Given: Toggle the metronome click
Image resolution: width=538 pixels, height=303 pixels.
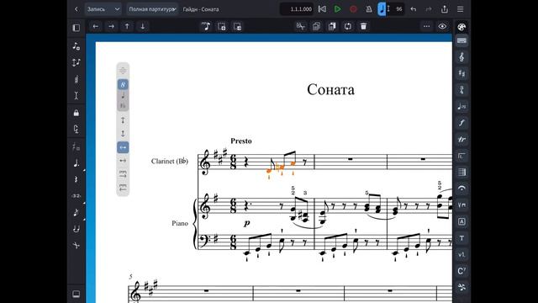Looking at the screenshot, I should coord(369,9).
